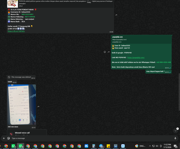Open the Link WD POPAY4D URL
Image resolution: width=180 pixels, height=149 pixels.
coord(136,58)
